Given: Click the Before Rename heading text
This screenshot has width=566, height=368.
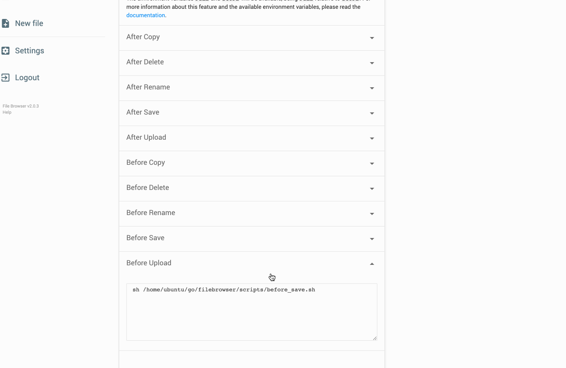Looking at the screenshot, I should (x=151, y=213).
